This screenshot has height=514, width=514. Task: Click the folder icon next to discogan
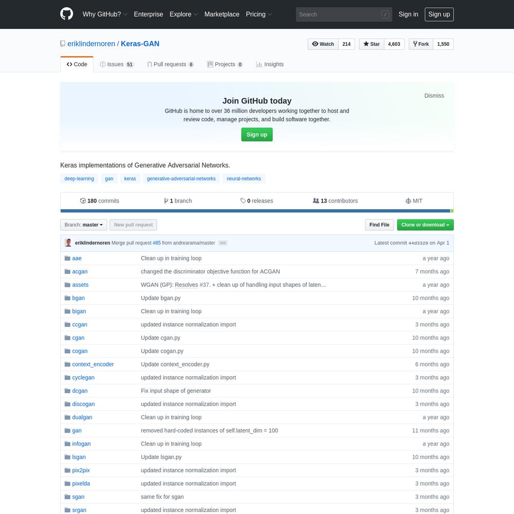tap(67, 404)
